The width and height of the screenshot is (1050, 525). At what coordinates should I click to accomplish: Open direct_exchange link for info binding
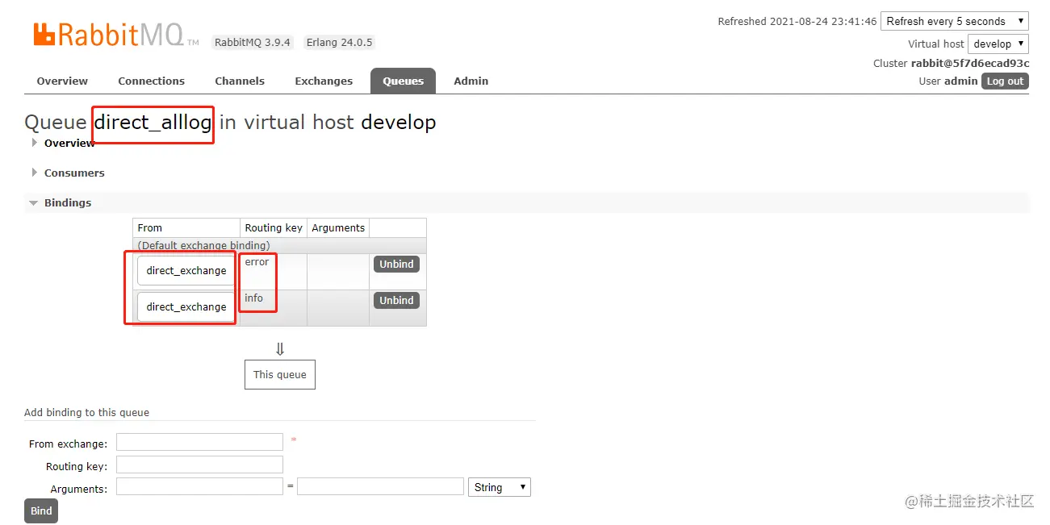(x=186, y=306)
